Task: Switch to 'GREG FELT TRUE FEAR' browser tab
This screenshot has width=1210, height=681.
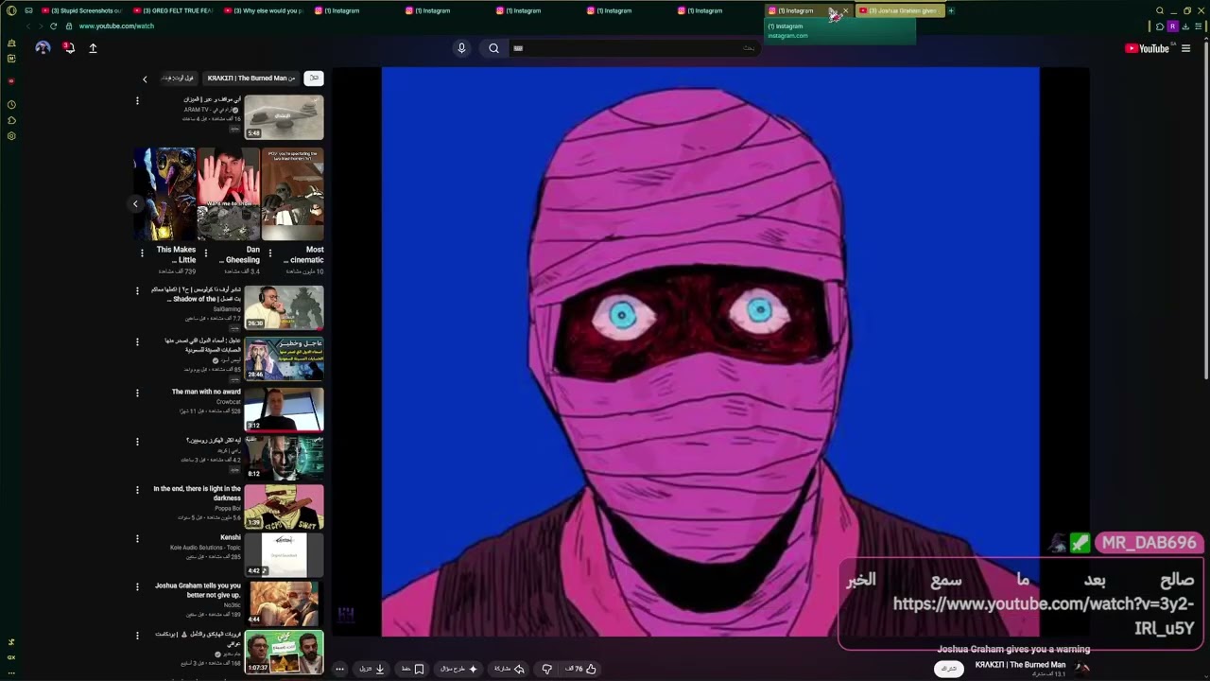Action: (174, 10)
